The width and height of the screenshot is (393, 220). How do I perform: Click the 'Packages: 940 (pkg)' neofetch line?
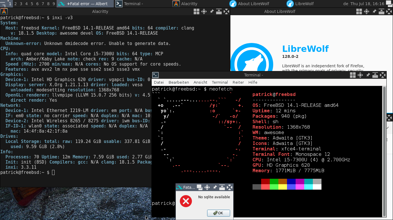280,116
